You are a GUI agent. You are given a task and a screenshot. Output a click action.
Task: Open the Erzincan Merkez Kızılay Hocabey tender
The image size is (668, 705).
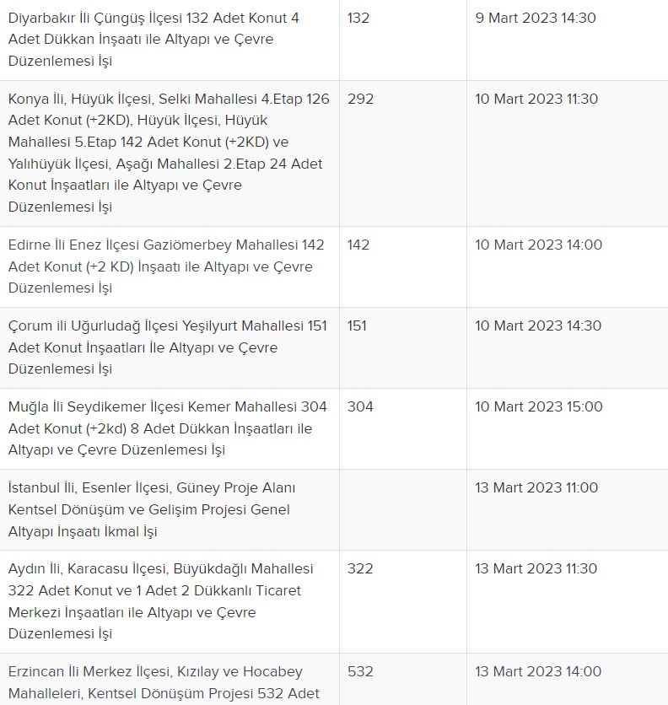pyautogui.click(x=164, y=682)
